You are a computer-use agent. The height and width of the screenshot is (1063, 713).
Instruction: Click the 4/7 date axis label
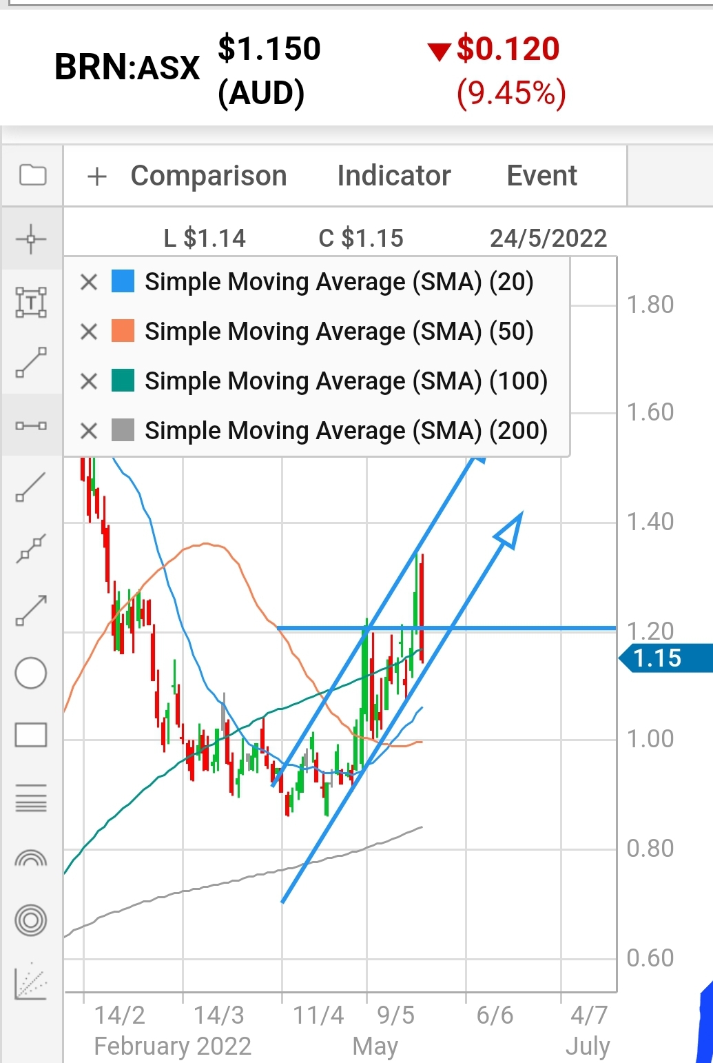pyautogui.click(x=590, y=1015)
